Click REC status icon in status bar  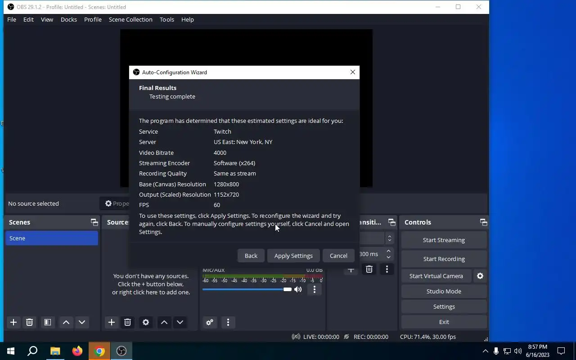(346, 337)
